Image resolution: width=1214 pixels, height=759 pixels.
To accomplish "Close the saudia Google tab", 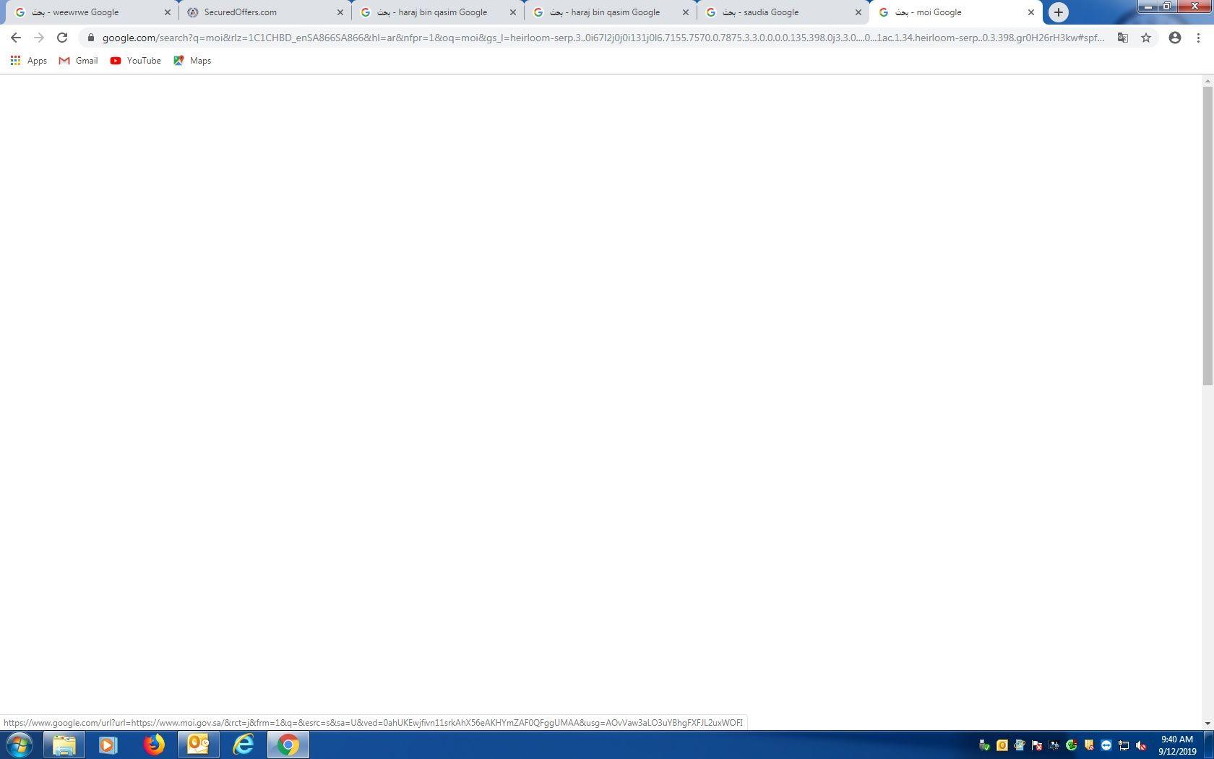I will pos(858,12).
